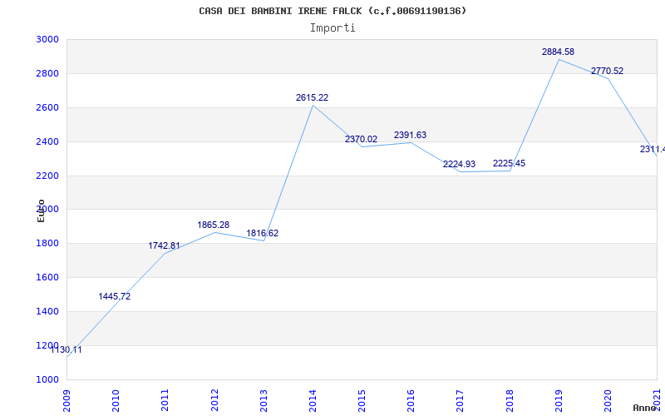Click the 2011 x-axis year label

click(165, 400)
